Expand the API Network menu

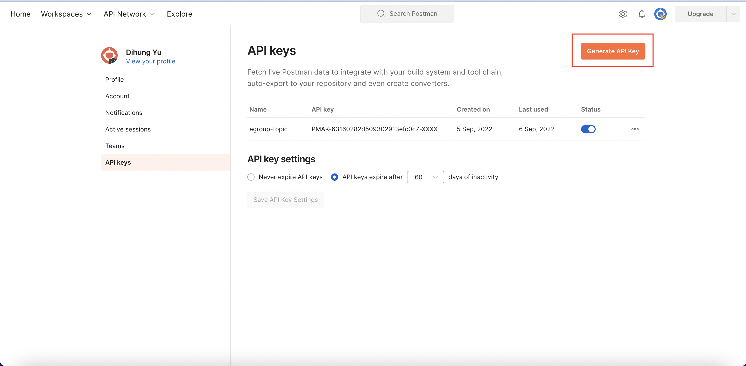pyautogui.click(x=129, y=14)
